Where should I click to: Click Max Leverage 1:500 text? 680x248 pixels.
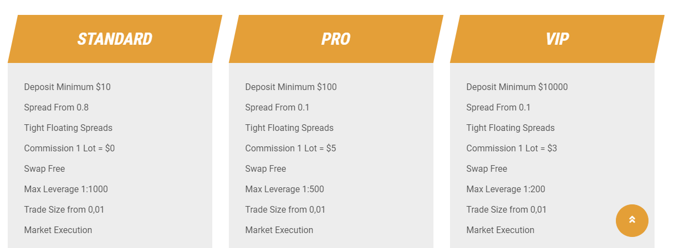point(285,189)
